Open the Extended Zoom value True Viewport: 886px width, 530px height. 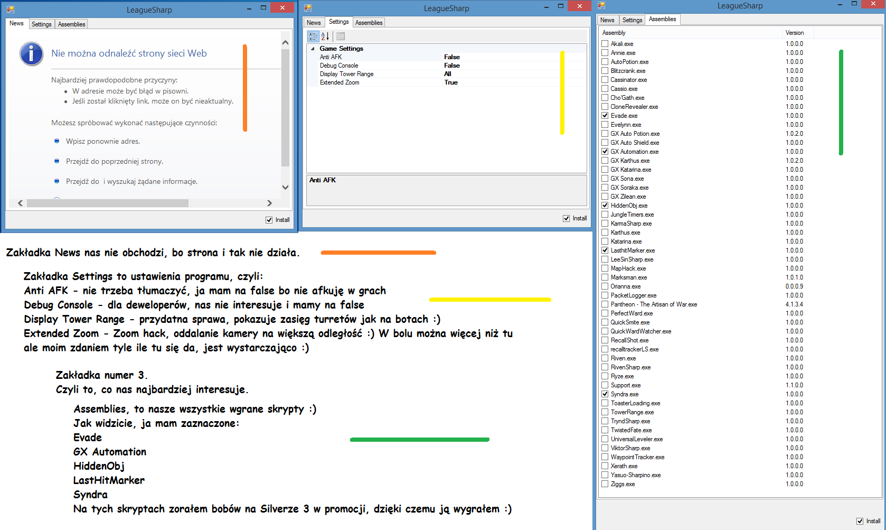coord(514,82)
